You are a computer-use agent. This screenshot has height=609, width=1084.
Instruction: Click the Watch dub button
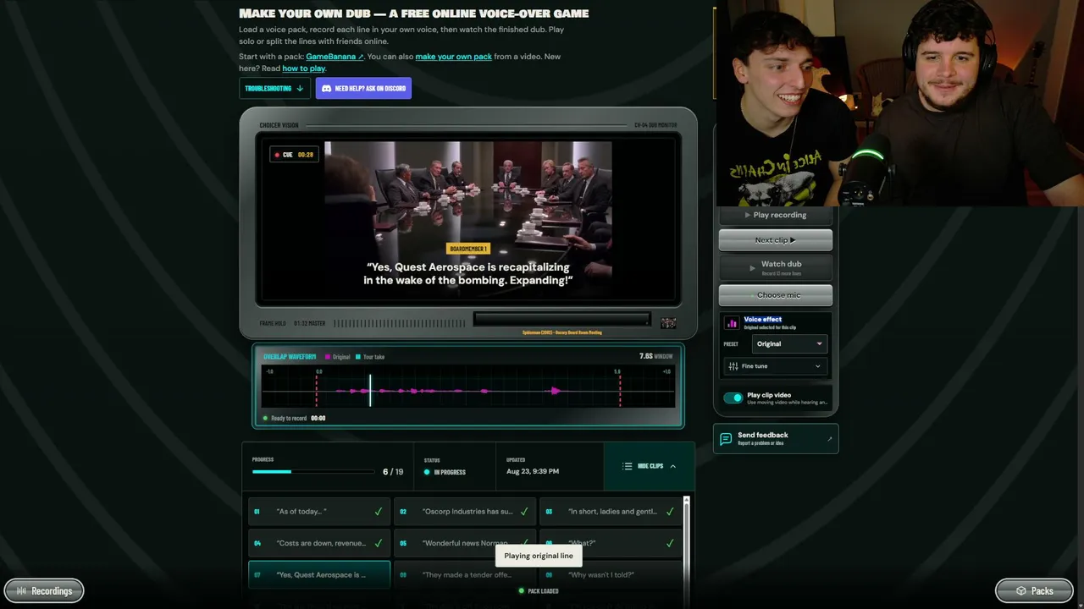coord(776,267)
